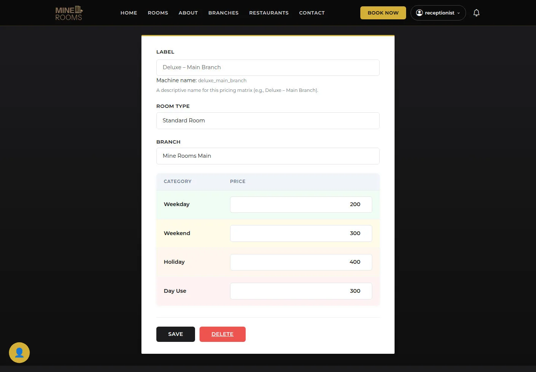Expand the receptionist account dropdown

(438, 13)
